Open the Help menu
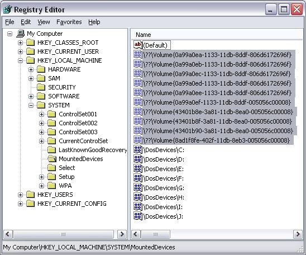The image size is (306, 255). pos(94,22)
